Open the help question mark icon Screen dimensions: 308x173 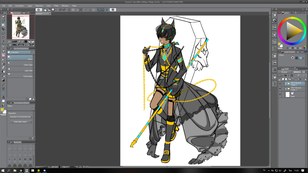113,10
